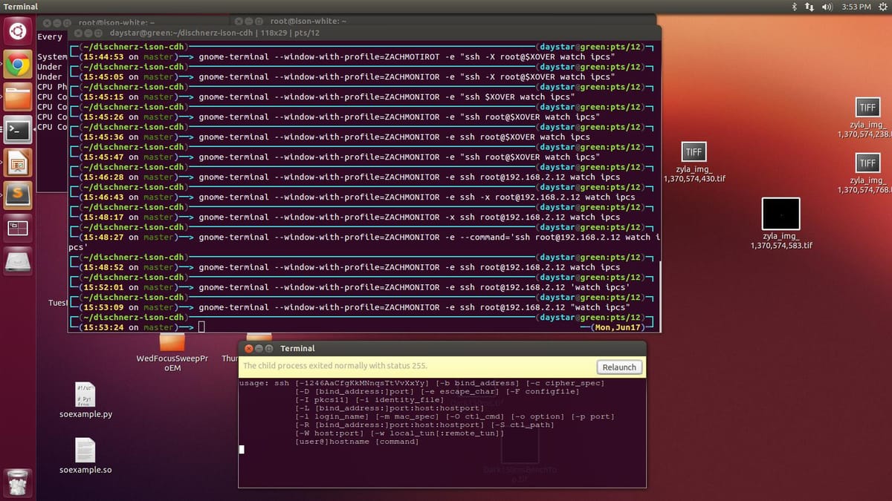Open the removable drive launcher icon
This screenshot has height=501, width=892.
coord(18,261)
